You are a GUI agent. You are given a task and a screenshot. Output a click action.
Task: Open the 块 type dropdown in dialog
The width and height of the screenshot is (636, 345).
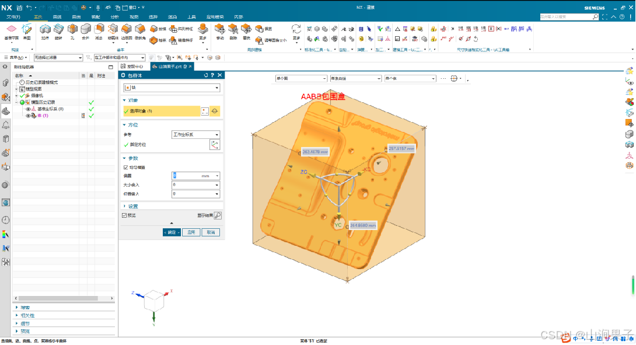click(172, 88)
